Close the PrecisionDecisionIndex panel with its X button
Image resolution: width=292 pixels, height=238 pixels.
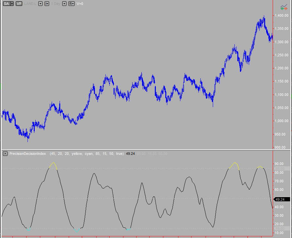point(5,153)
